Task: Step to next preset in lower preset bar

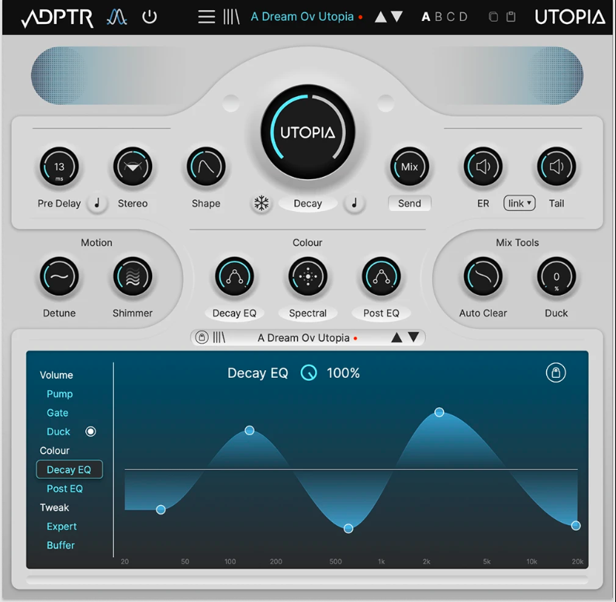Action: click(x=414, y=337)
